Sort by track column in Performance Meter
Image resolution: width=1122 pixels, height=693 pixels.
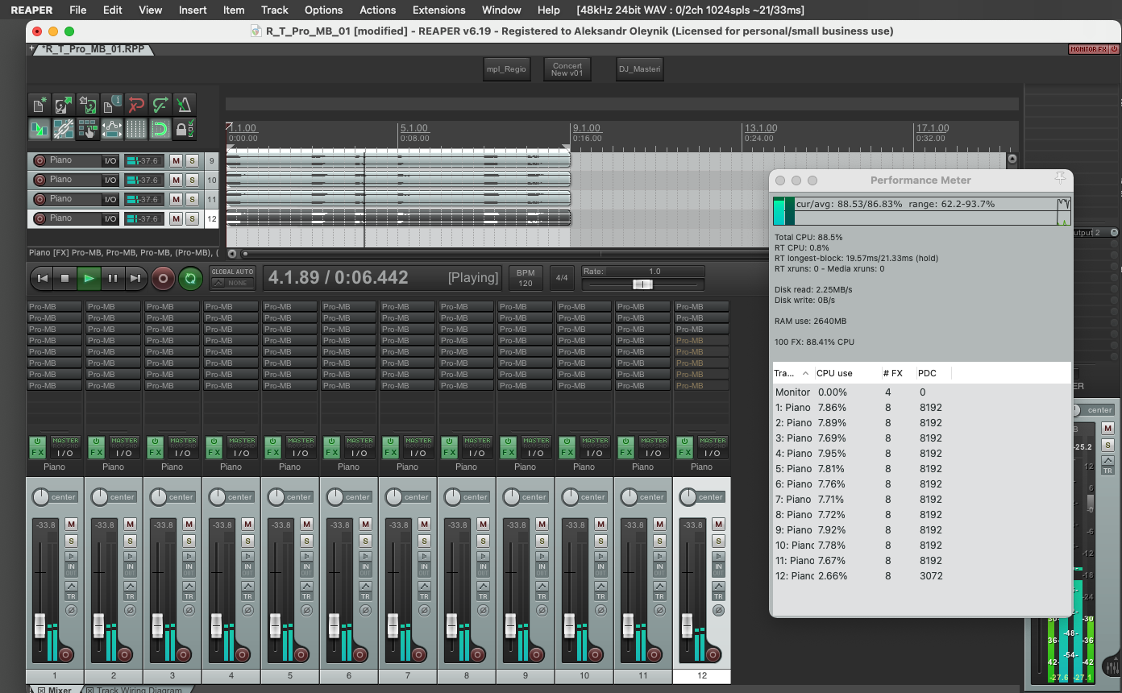point(792,373)
